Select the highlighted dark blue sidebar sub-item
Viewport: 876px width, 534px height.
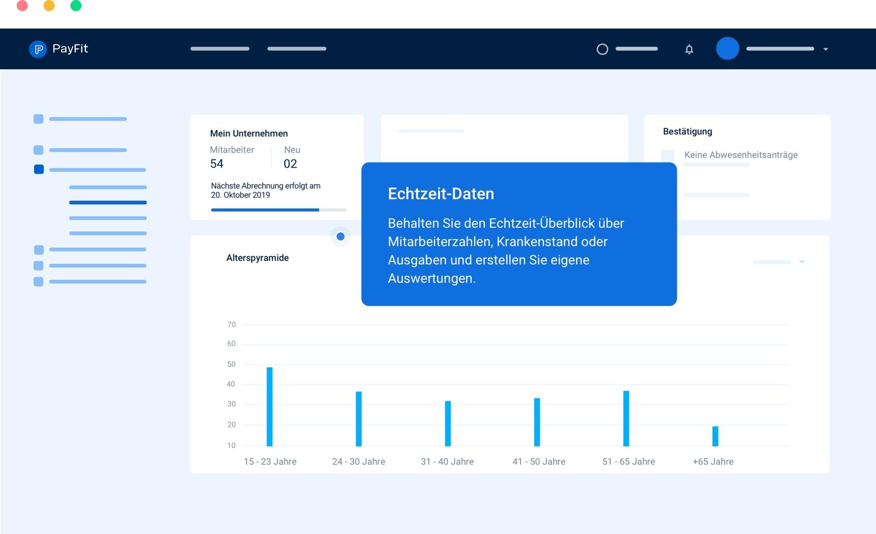coord(108,202)
